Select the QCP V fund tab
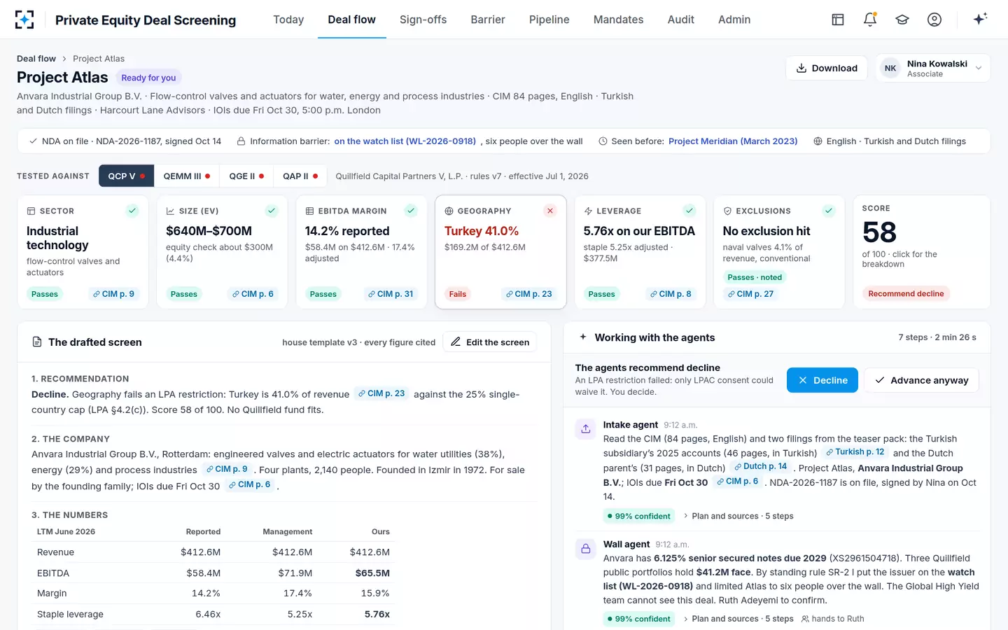Viewport: 1008px width, 630px height. pos(126,176)
